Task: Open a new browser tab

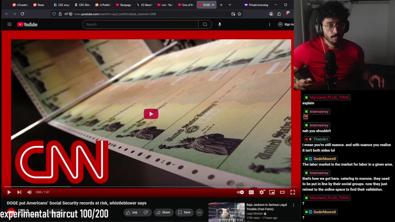Action: pos(221,5)
